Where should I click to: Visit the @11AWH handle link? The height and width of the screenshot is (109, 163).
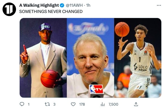pyautogui.click(x=74, y=5)
